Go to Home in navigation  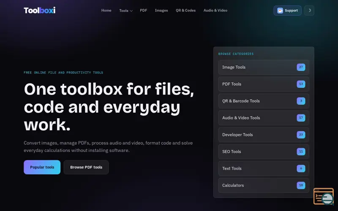point(106,10)
